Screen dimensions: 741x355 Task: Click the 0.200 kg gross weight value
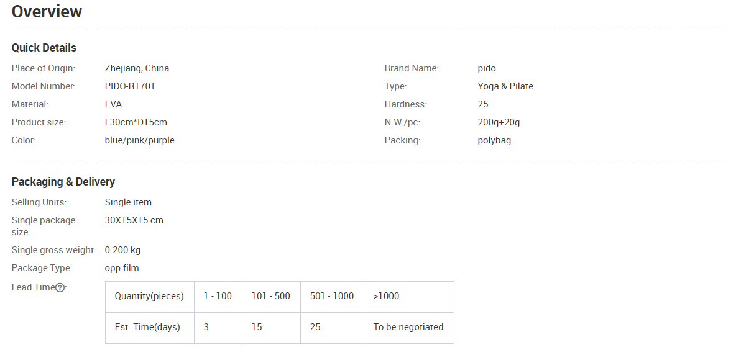point(122,250)
